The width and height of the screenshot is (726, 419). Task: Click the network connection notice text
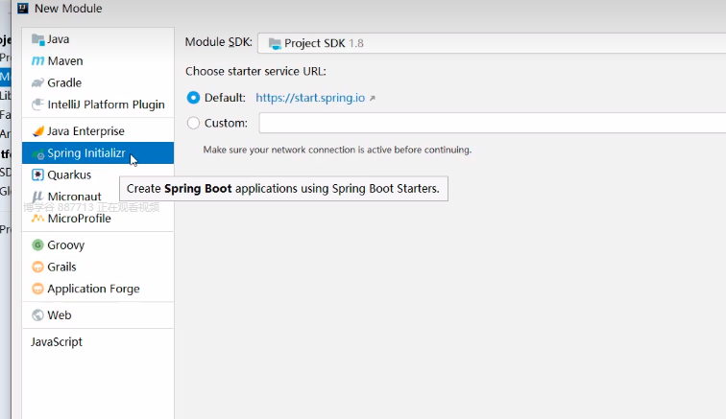coord(337,150)
